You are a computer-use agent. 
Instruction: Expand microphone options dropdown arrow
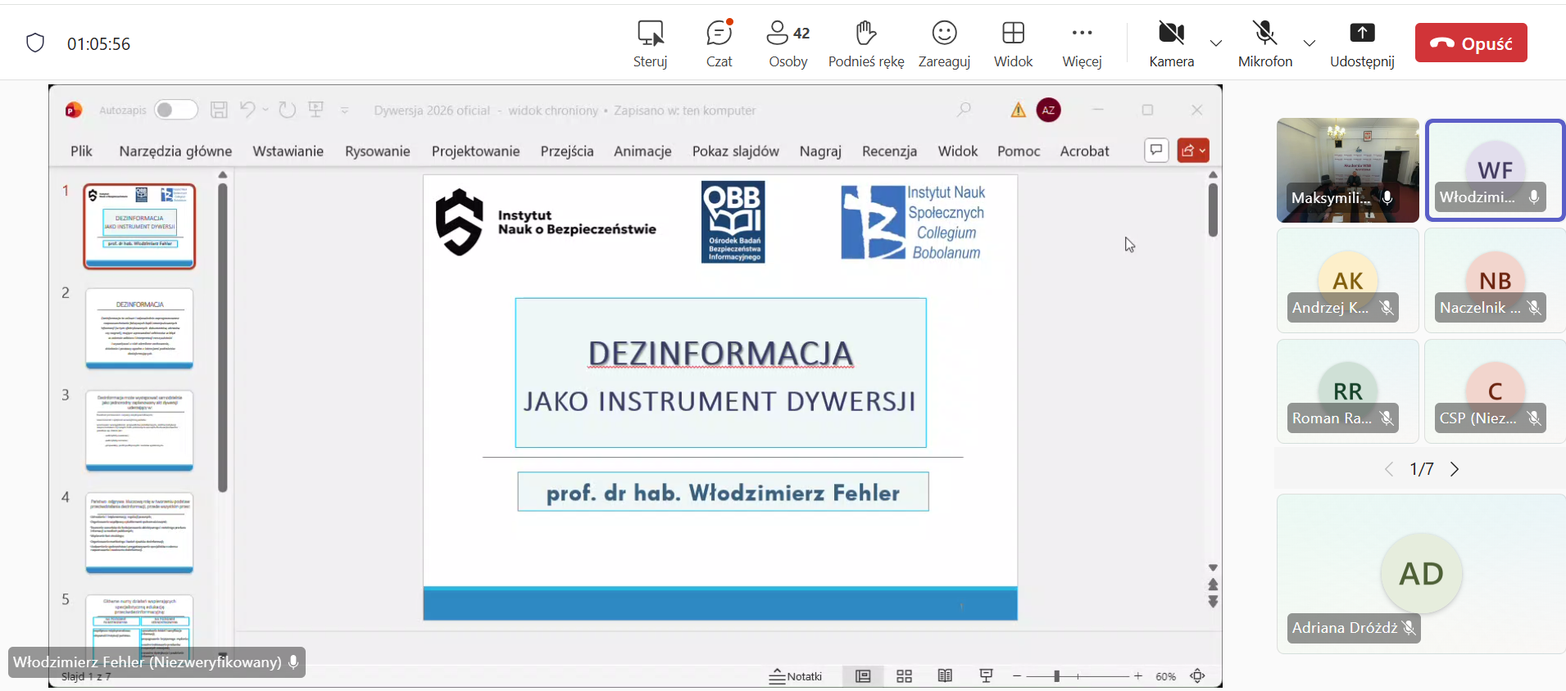[1310, 43]
